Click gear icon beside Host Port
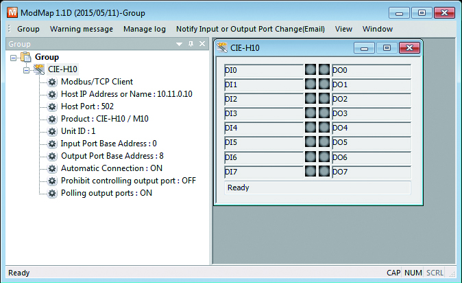This screenshot has width=462, height=283. point(52,106)
